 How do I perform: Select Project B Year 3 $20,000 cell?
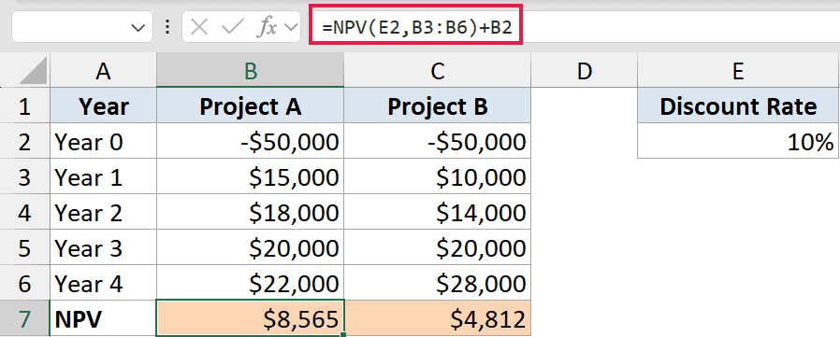pos(438,248)
